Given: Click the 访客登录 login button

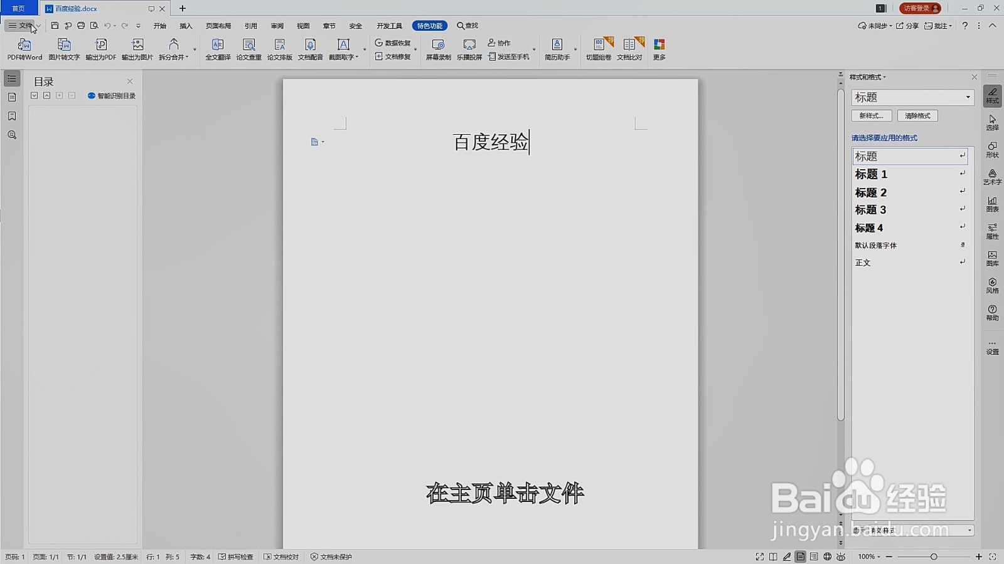Looking at the screenshot, I should pos(920,8).
